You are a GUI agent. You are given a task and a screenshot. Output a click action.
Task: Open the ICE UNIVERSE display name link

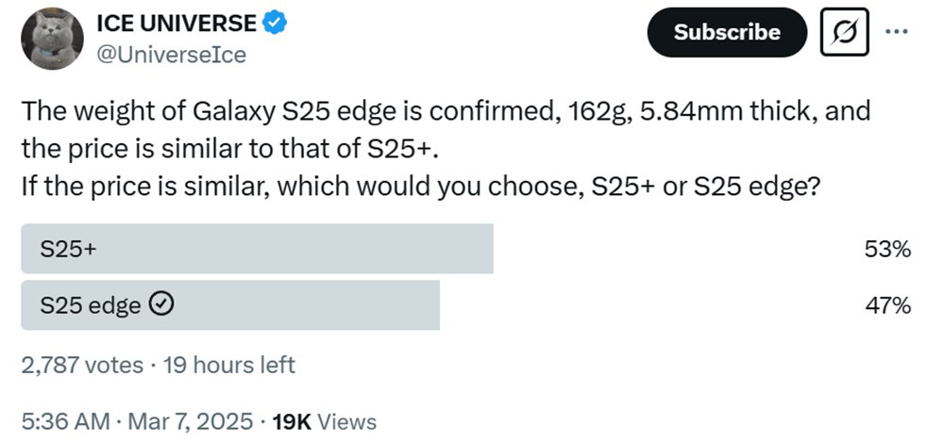(x=176, y=24)
